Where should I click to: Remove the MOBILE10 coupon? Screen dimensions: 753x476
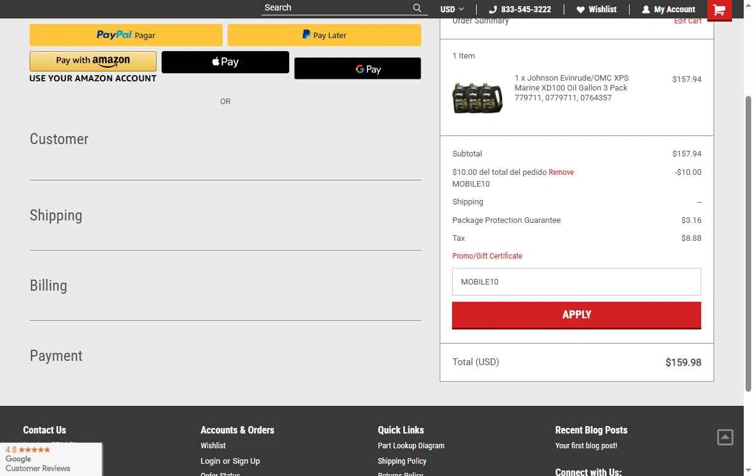point(561,172)
